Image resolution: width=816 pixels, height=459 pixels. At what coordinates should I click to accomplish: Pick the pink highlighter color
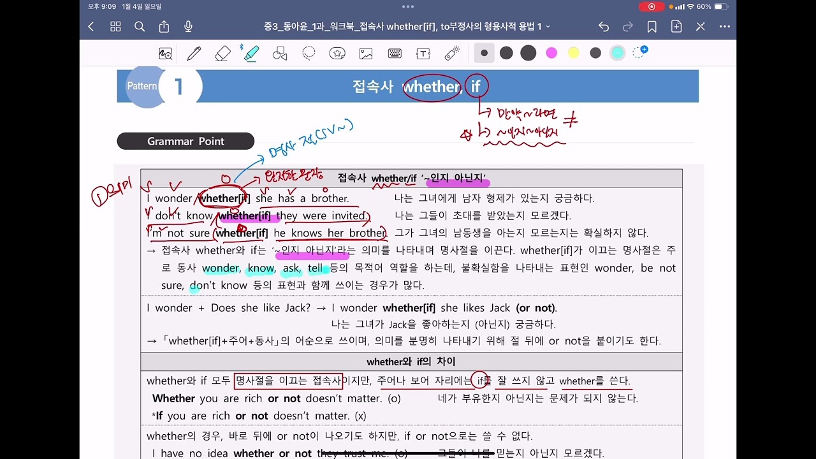tap(551, 53)
